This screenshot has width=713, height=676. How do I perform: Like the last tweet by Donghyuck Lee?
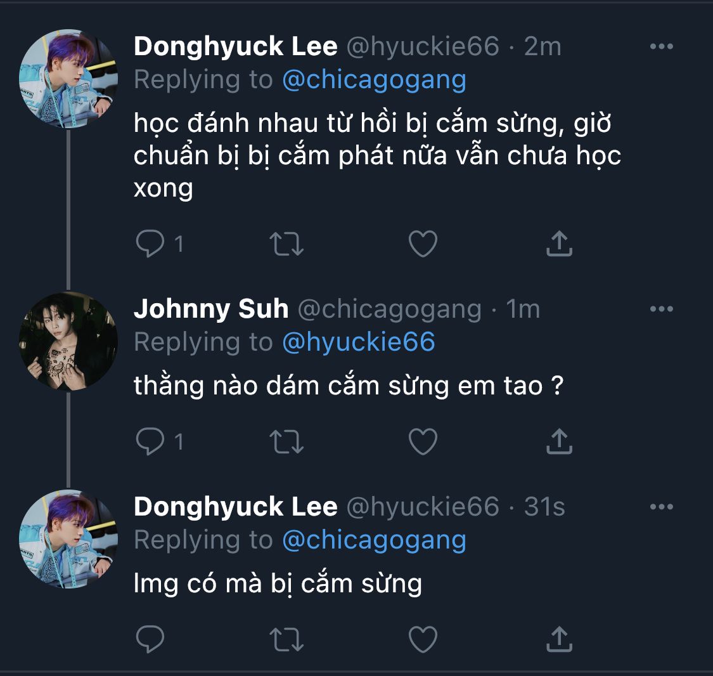423,639
